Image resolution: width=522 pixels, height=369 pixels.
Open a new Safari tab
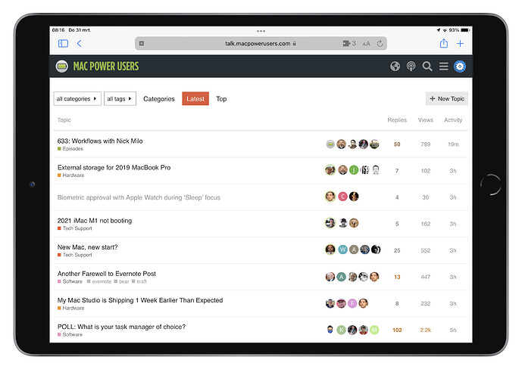click(460, 44)
